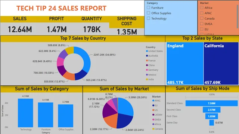Click the 3.59M (28.36%) pie label
The image size is (239, 134).
coord(138,97)
